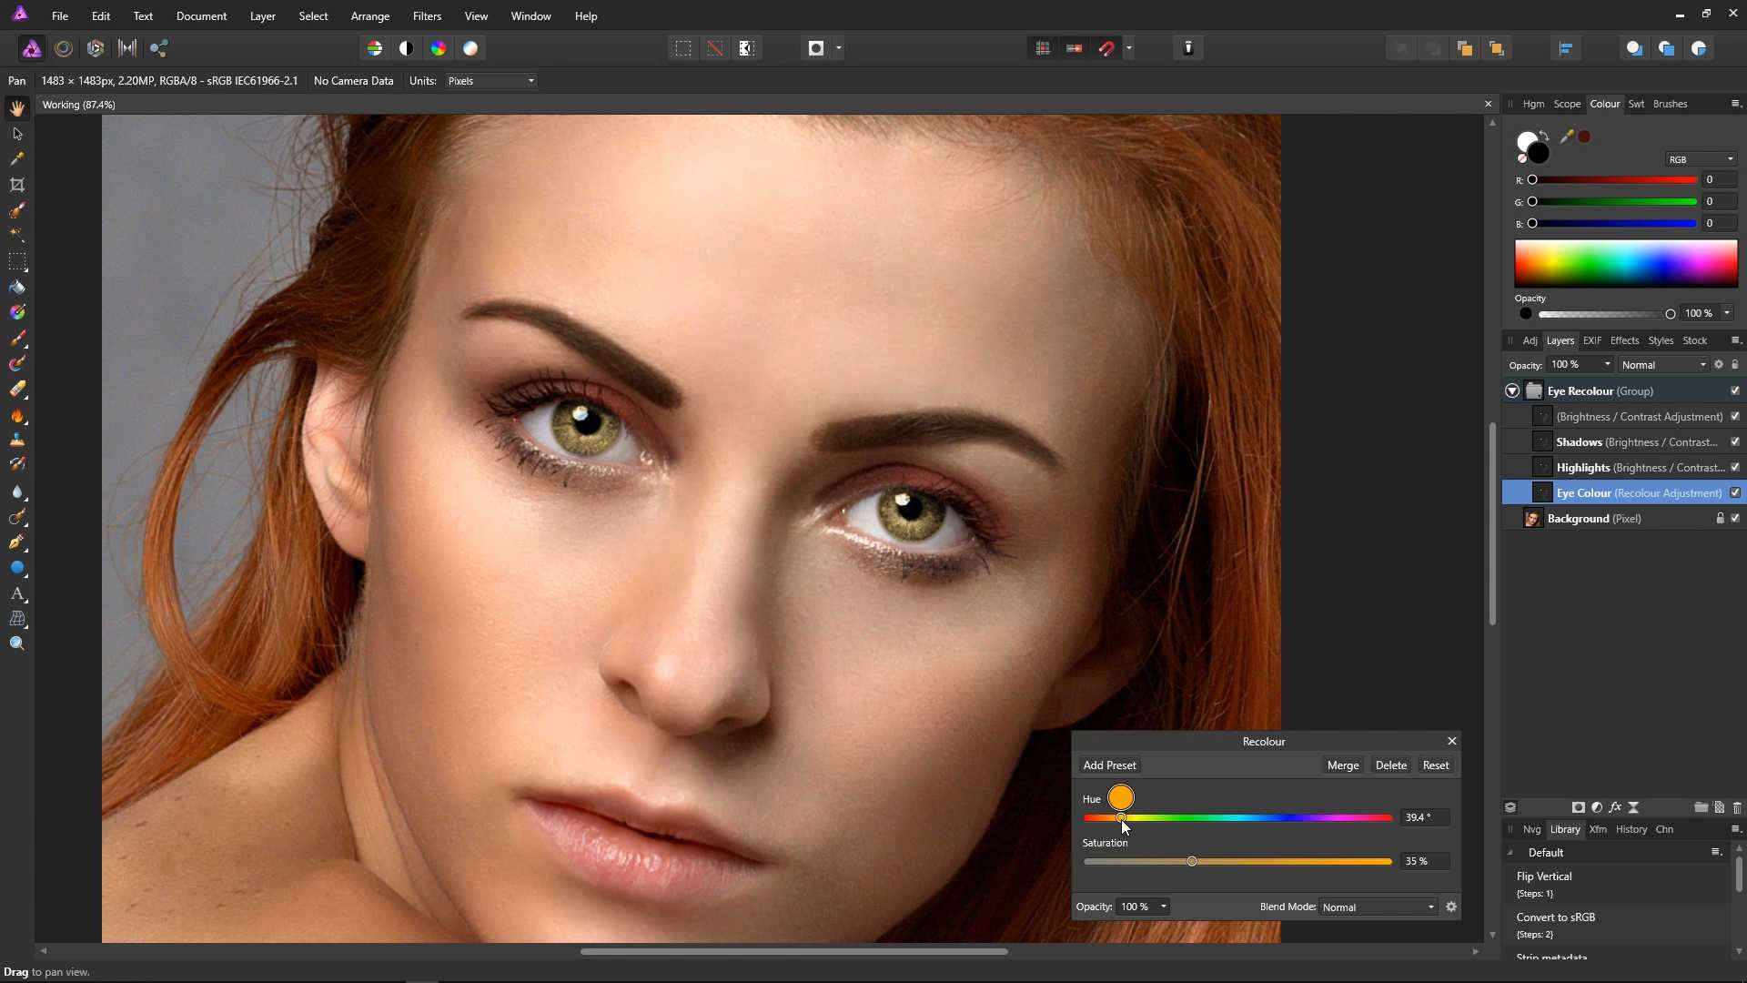The width and height of the screenshot is (1747, 983).
Task: Open the Filters menu
Action: pos(426,16)
